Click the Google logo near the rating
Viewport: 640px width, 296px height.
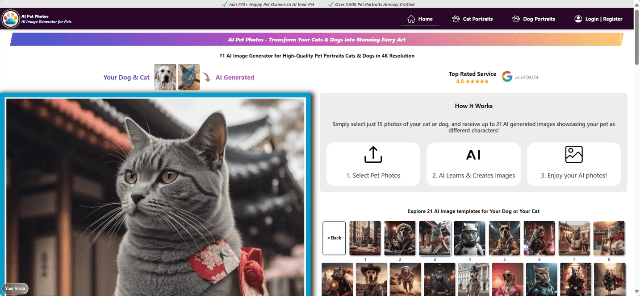point(507,77)
